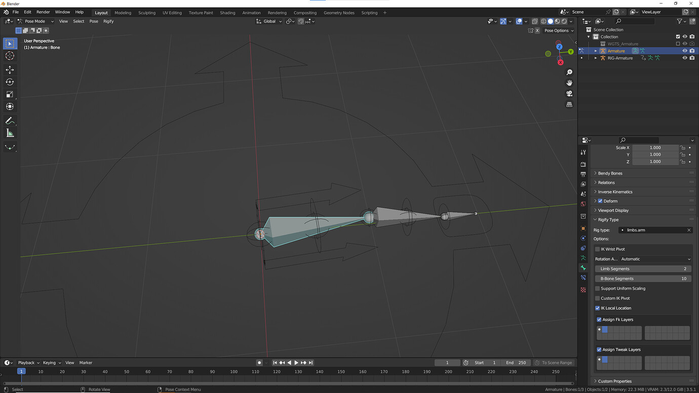The width and height of the screenshot is (699, 393).
Task: Check Custom IK Pivot option
Action: (597, 298)
